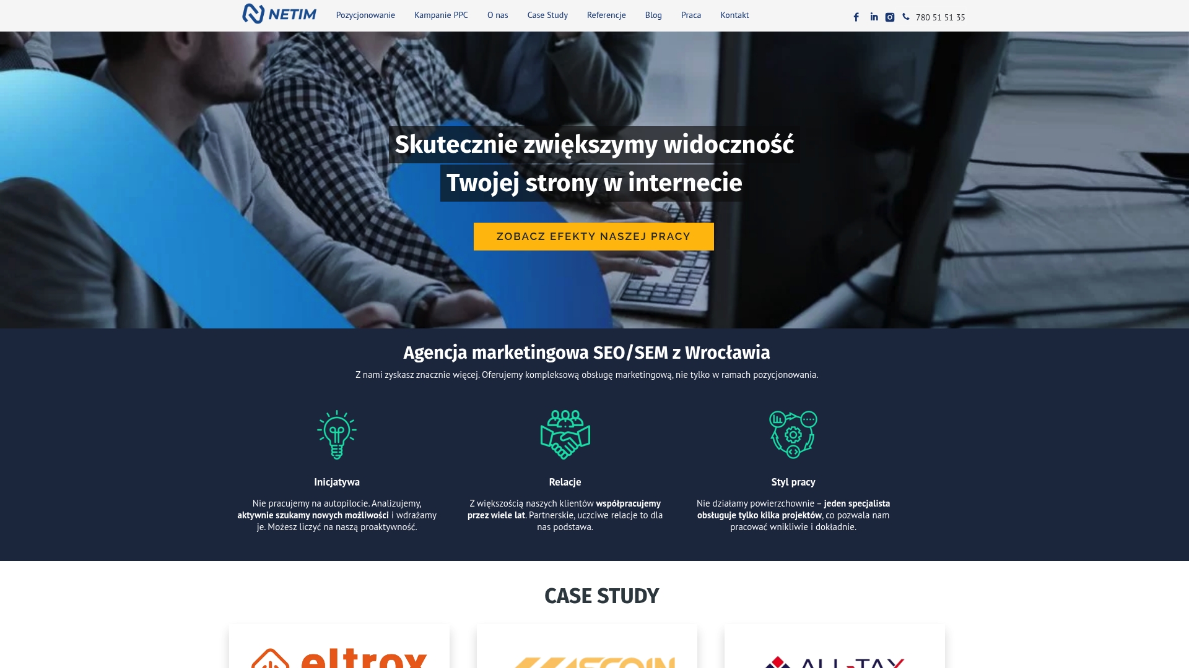Open the LinkedIn icon in header
The image size is (1189, 668).
[874, 17]
